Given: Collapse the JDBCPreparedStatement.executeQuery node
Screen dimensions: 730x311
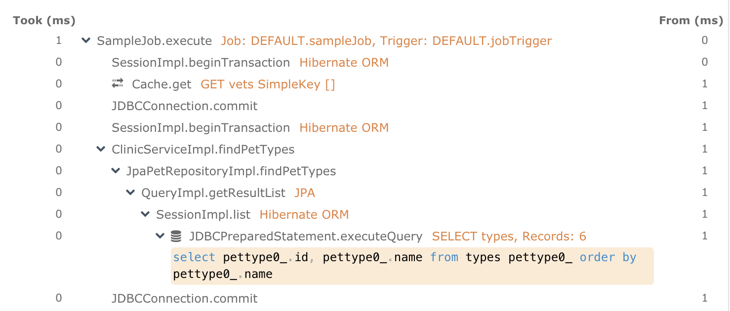Looking at the screenshot, I should (159, 235).
